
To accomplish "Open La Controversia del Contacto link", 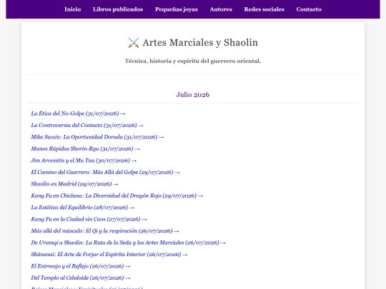I will pos(87,126).
